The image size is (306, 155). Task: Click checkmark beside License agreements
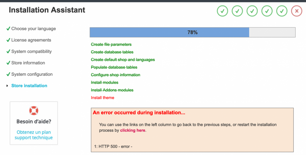pos(8,40)
